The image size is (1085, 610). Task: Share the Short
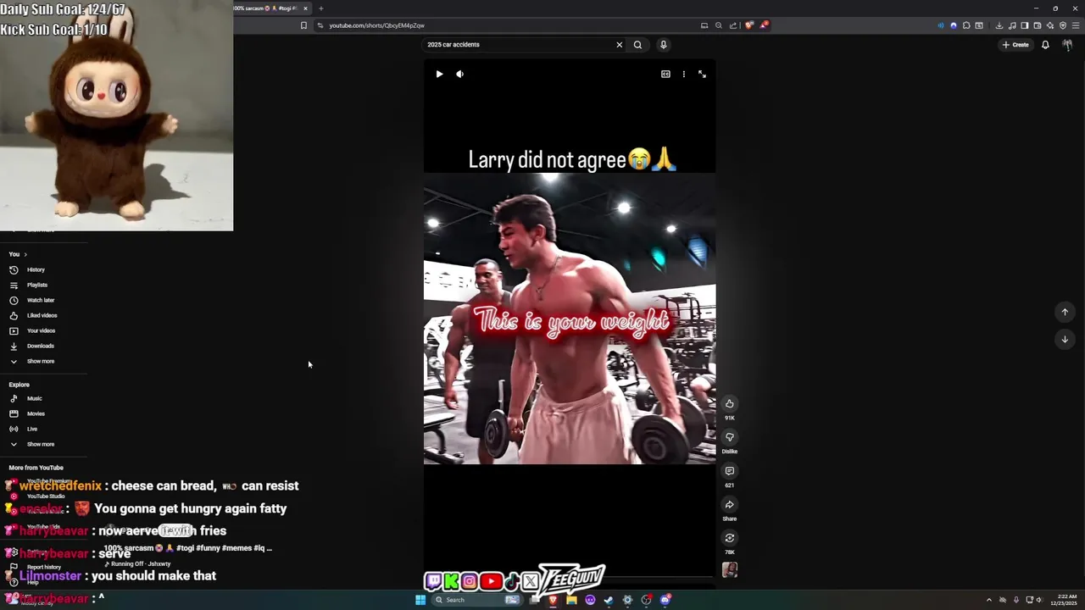[x=729, y=504]
